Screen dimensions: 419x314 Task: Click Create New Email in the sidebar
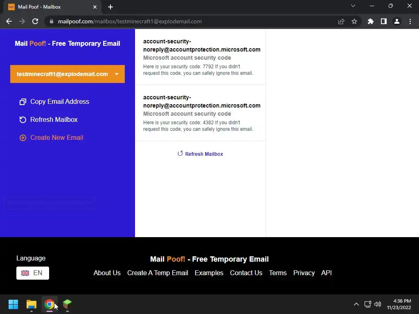pyautogui.click(x=51, y=137)
